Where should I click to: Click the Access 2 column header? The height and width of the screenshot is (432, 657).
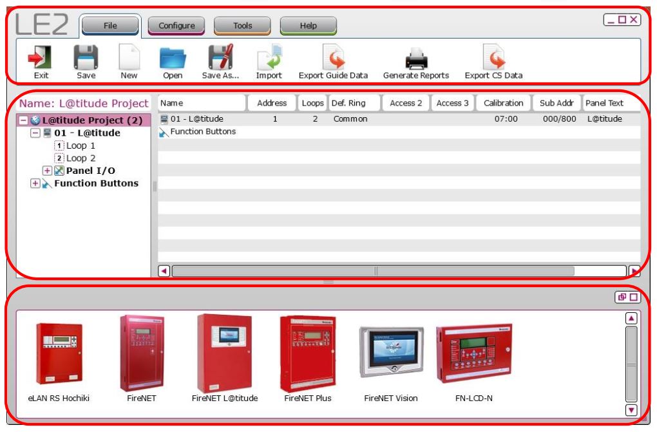[406, 103]
